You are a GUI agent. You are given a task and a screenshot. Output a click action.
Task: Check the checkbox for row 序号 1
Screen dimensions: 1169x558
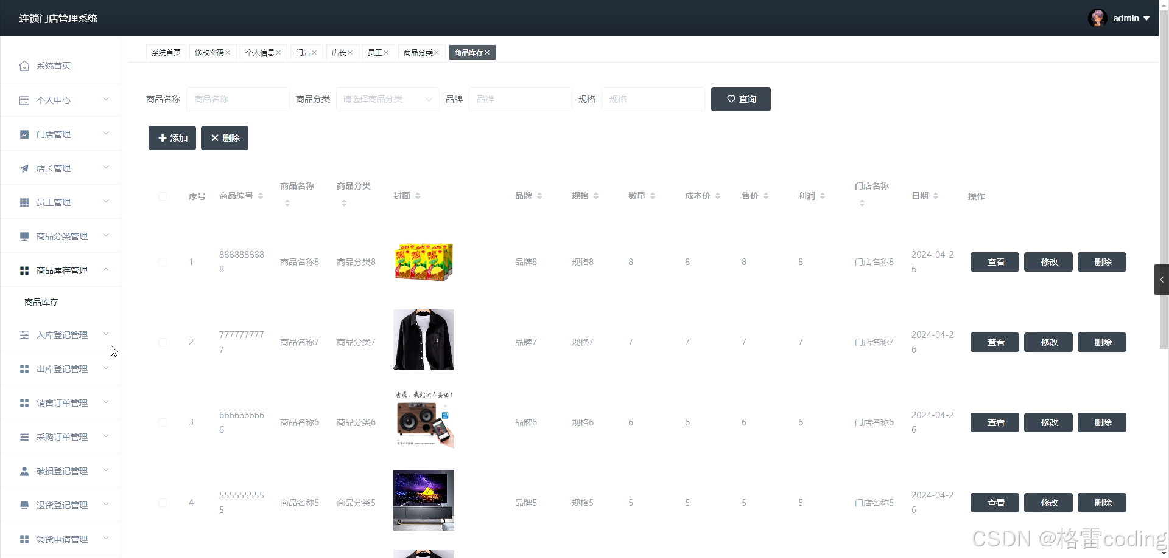point(163,261)
